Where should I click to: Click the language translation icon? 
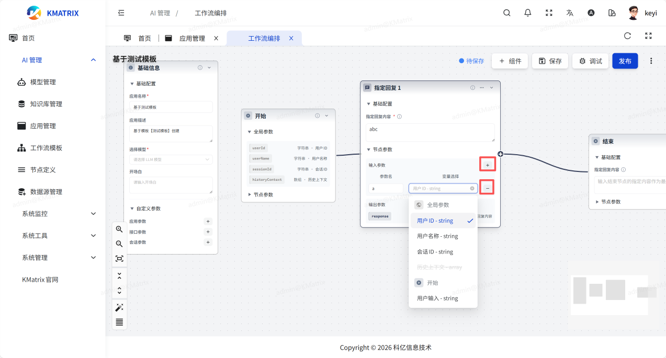570,13
